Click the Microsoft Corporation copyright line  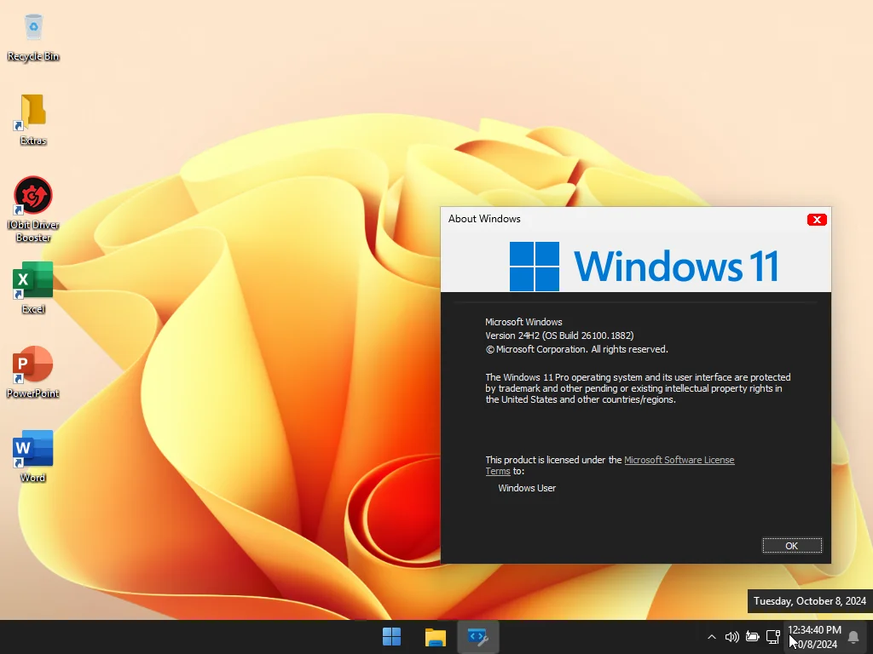pos(576,349)
